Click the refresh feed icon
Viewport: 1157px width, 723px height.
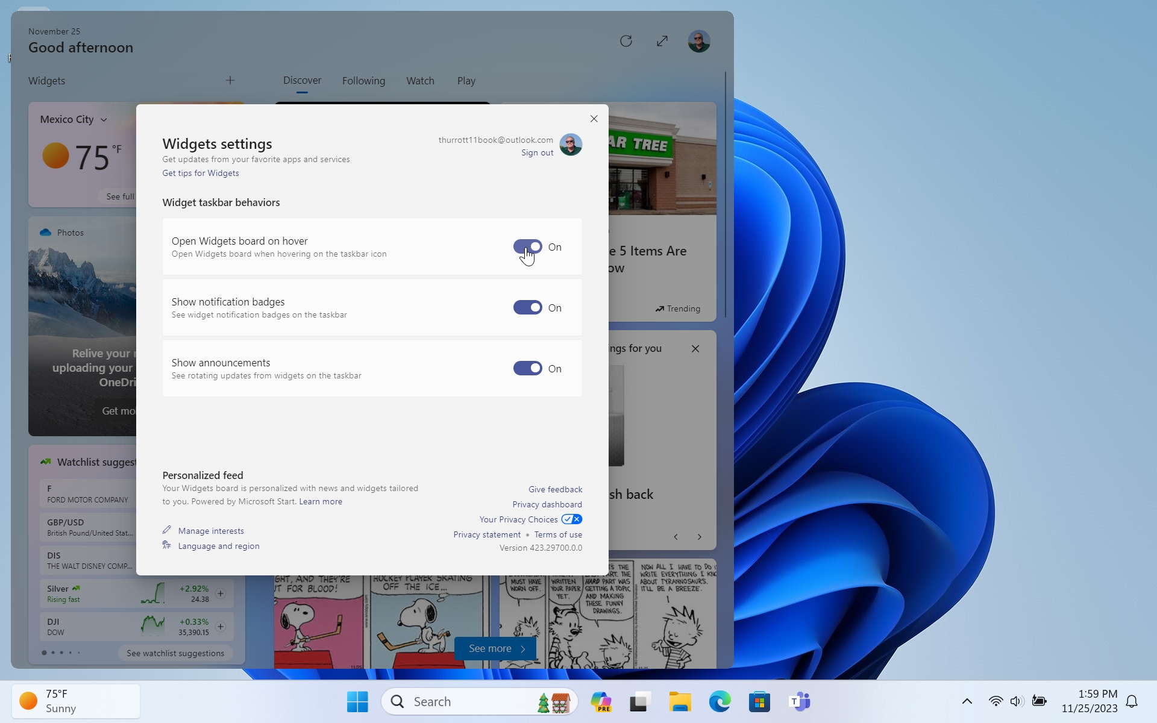coord(626,41)
